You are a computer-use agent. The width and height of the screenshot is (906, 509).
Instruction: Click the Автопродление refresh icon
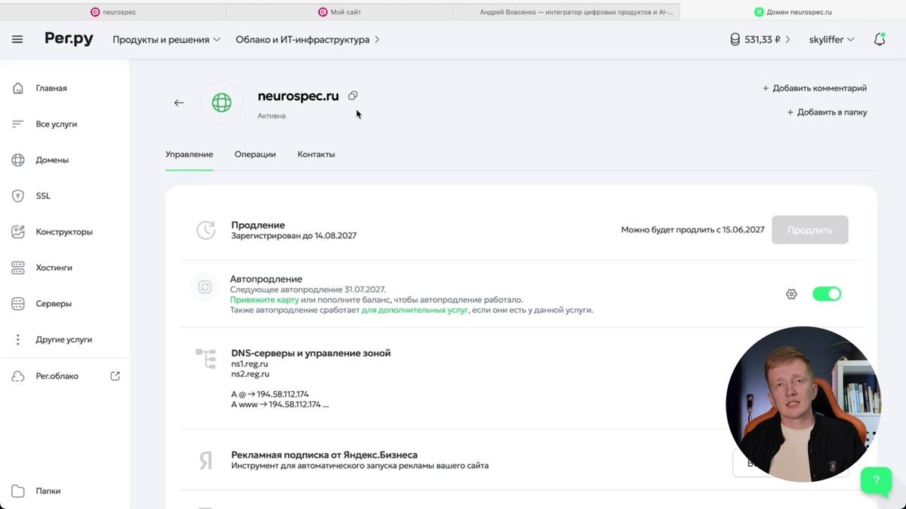[205, 287]
